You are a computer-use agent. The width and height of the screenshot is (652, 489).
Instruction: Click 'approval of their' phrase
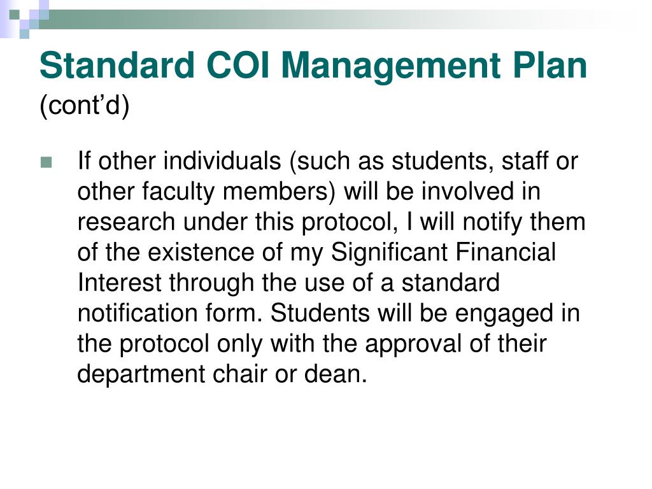point(455,344)
